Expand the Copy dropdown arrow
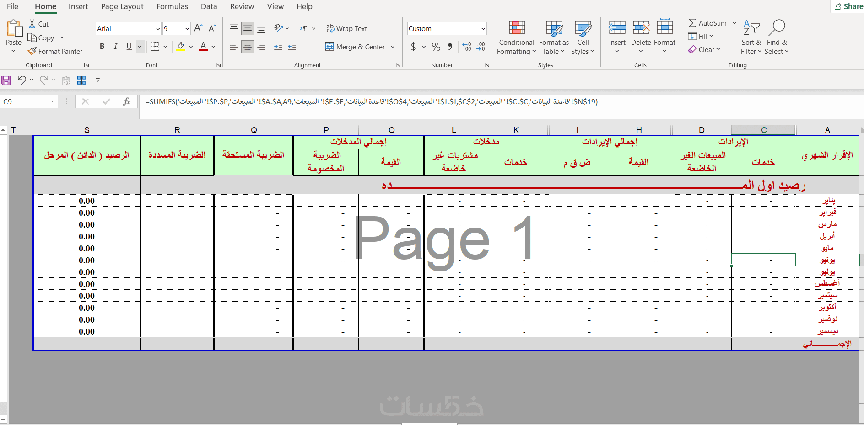The image size is (864, 425). (62, 37)
